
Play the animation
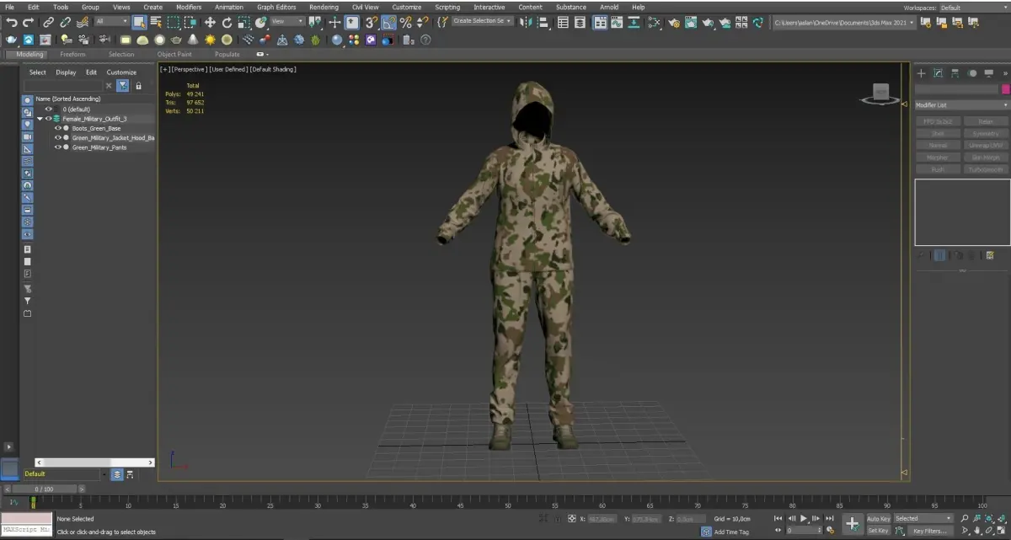pos(804,518)
